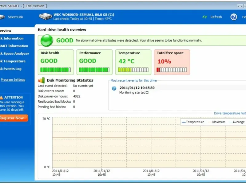Click the Performance GOOD card
Screen dimensions: 246x184
(x=94, y=62)
